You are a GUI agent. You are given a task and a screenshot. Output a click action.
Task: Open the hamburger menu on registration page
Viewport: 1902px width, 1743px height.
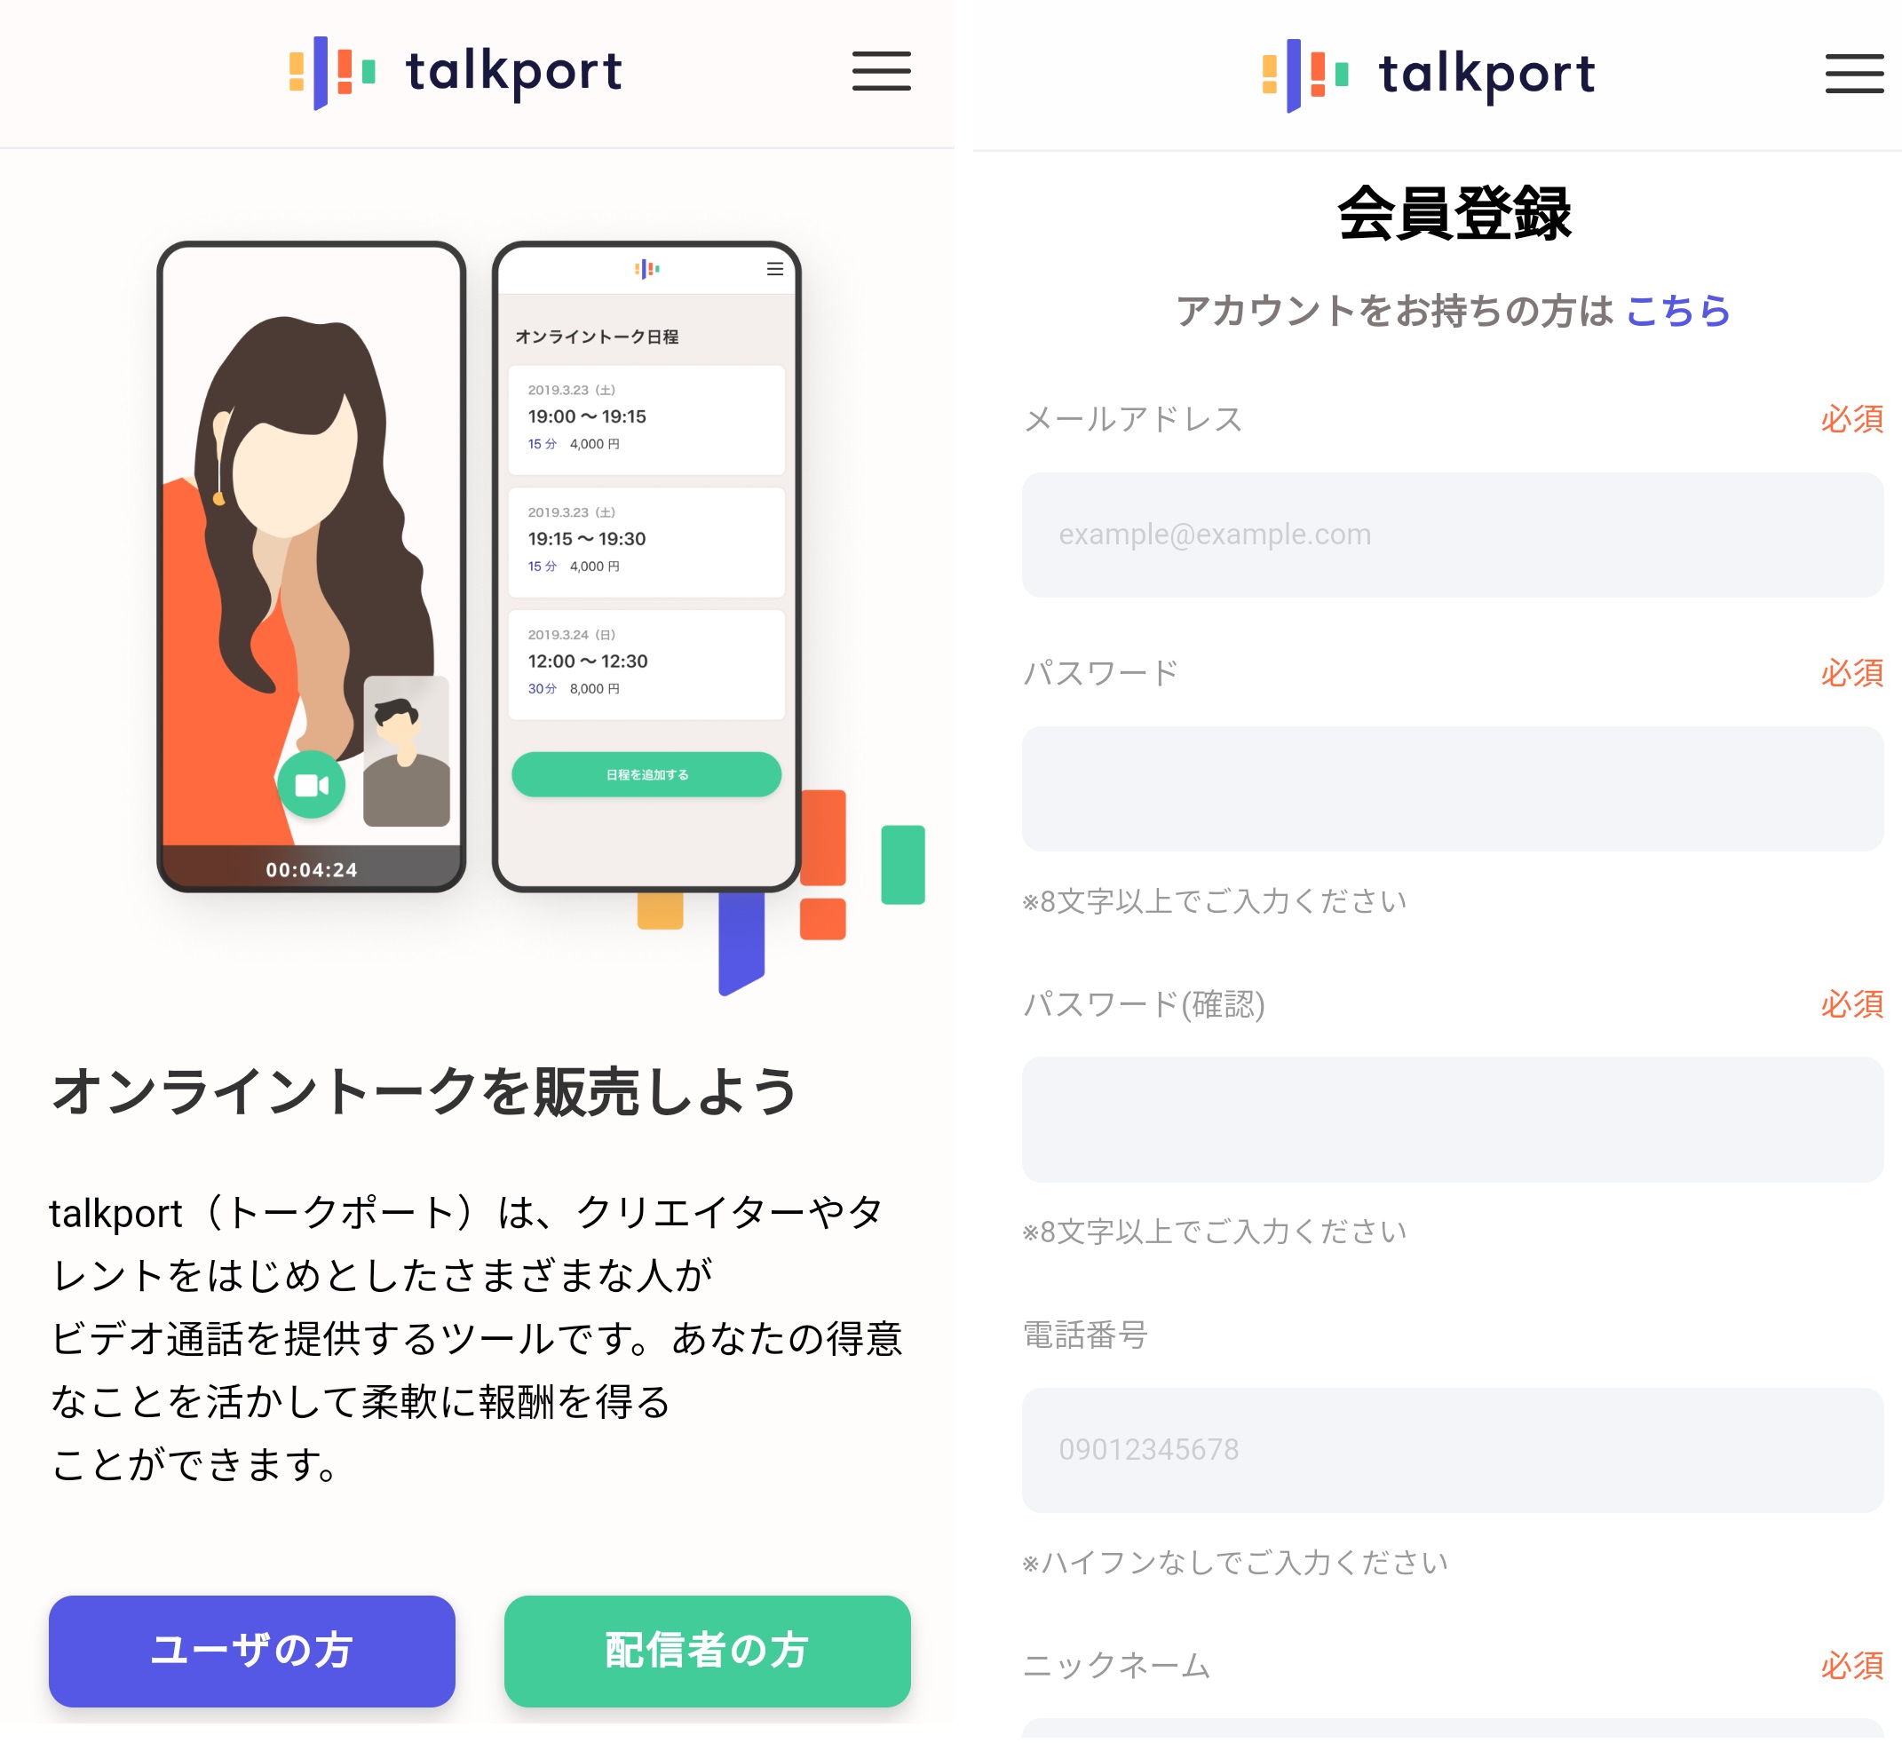tap(1854, 74)
